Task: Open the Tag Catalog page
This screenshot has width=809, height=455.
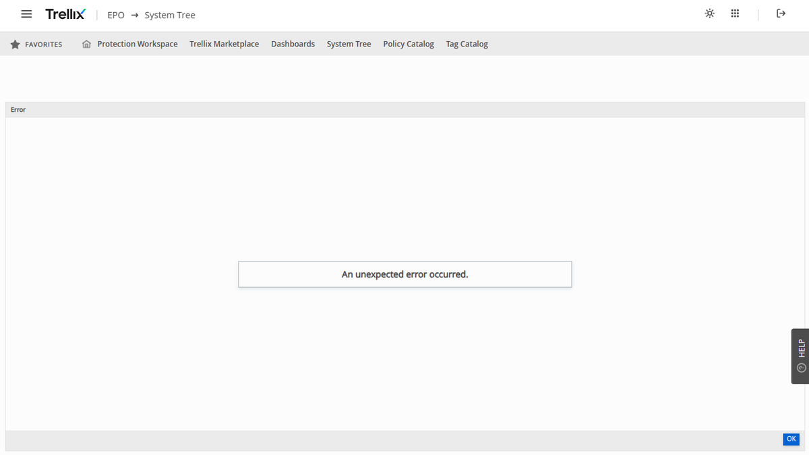Action: click(x=467, y=44)
